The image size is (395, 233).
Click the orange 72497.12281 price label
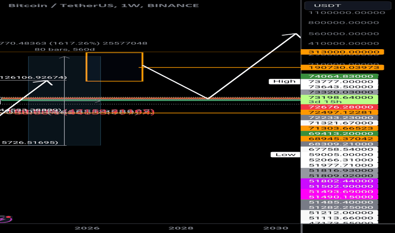click(339, 112)
